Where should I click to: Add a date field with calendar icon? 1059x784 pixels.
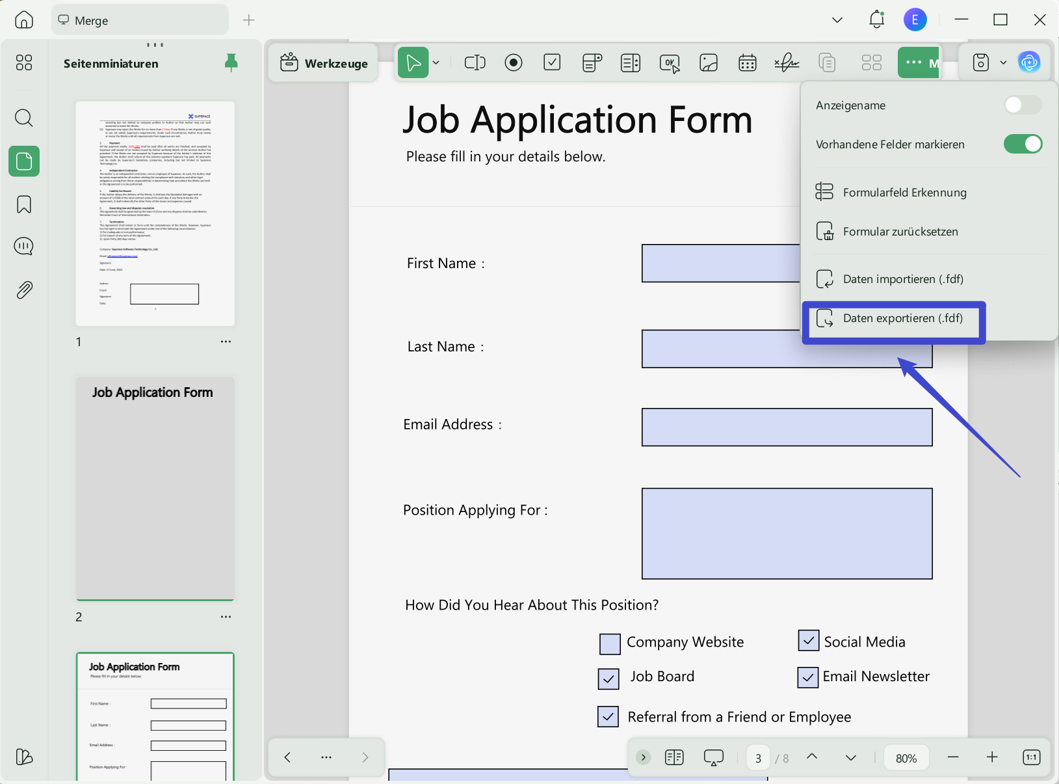pos(748,62)
